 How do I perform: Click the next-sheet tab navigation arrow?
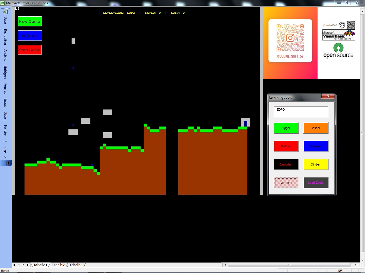(x=23, y=265)
